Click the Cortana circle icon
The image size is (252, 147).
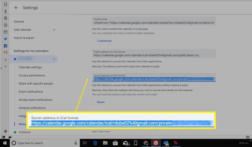click(x=14, y=143)
